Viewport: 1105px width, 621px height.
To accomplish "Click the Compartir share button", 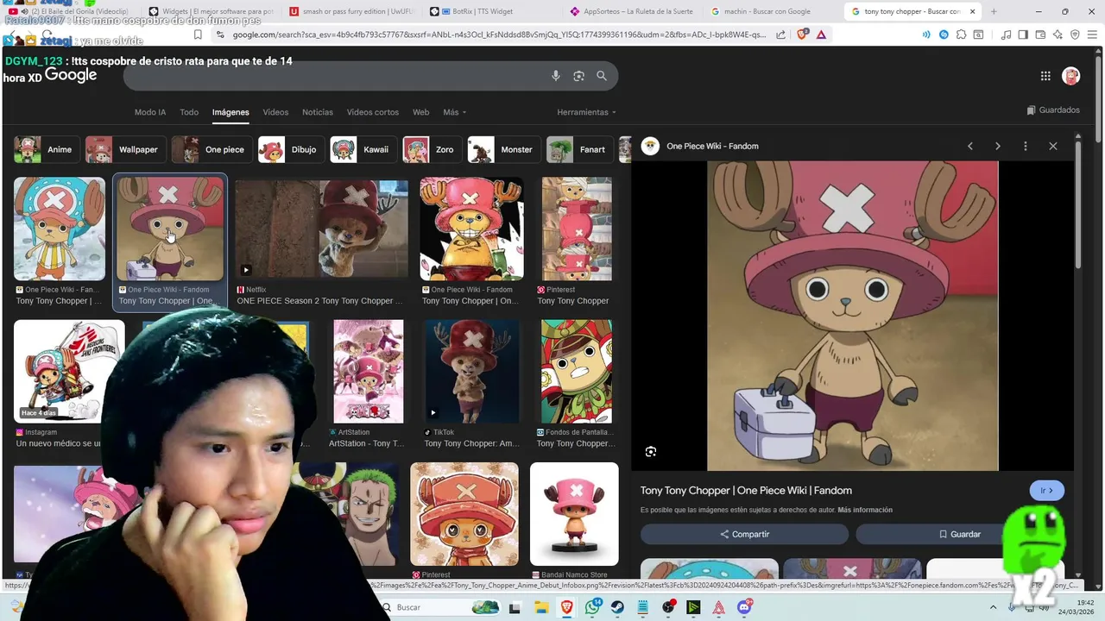I will (x=744, y=534).
